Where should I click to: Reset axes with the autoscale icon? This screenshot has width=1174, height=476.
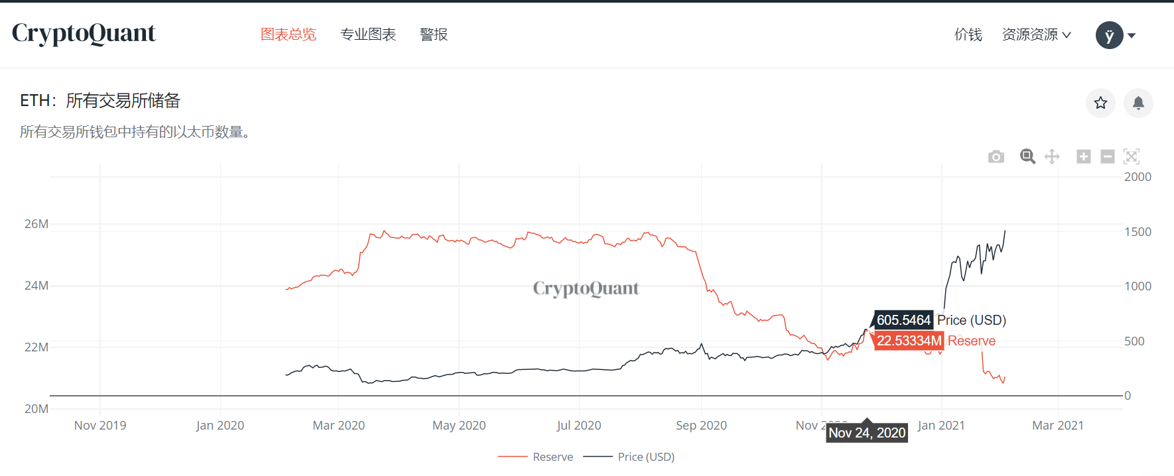coord(1132,156)
